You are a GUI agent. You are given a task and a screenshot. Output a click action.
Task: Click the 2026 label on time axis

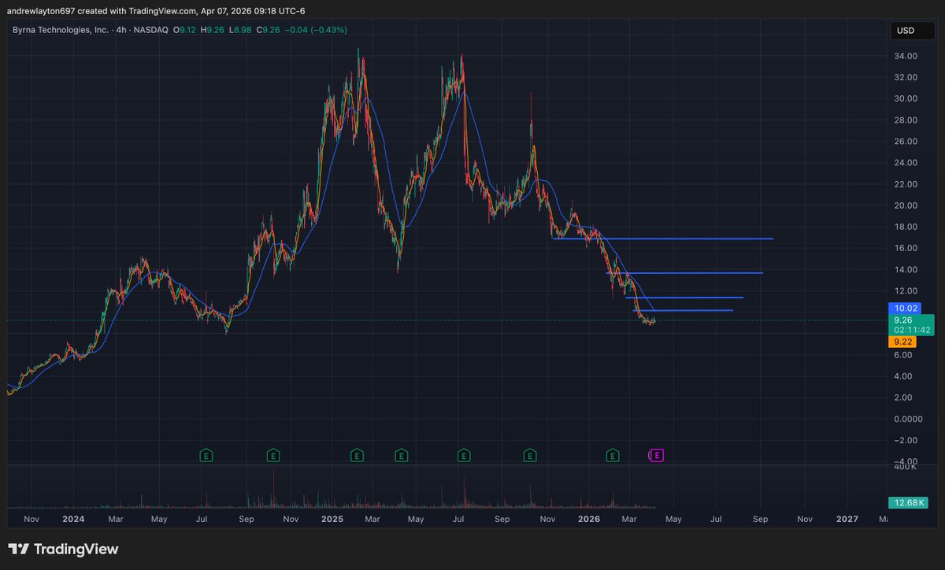click(589, 519)
